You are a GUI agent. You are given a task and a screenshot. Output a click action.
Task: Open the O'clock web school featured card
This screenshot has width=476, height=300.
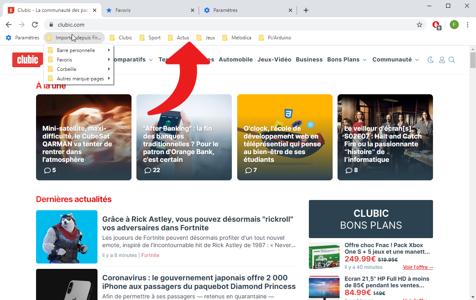(x=285, y=137)
